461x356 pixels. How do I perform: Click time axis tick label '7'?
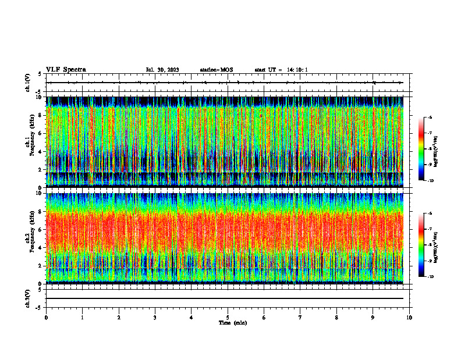(x=300, y=318)
